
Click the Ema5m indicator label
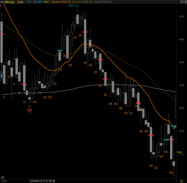coord(61,2)
